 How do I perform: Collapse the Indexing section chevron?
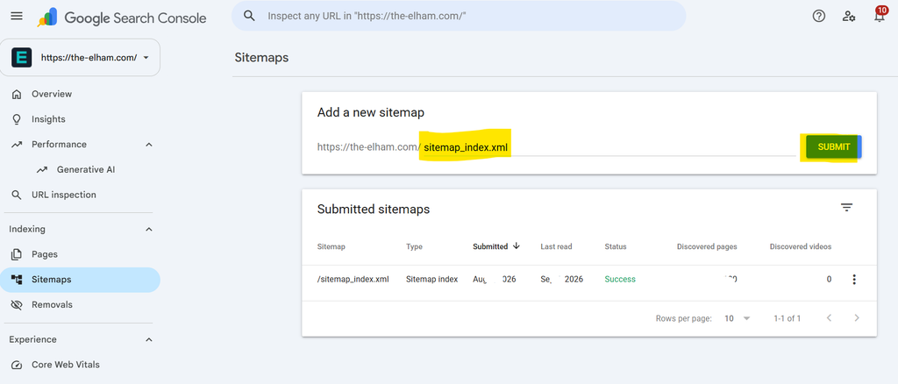click(x=149, y=230)
